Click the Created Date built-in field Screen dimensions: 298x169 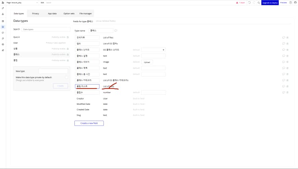pyautogui.click(x=83, y=109)
